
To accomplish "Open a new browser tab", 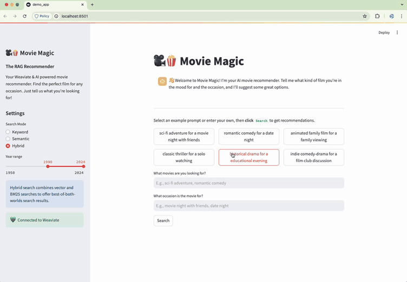I will pyautogui.click(x=92, y=5).
